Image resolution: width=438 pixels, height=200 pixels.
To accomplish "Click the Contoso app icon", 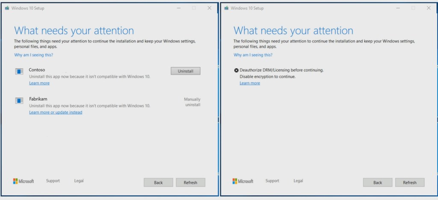I will [x=19, y=72].
